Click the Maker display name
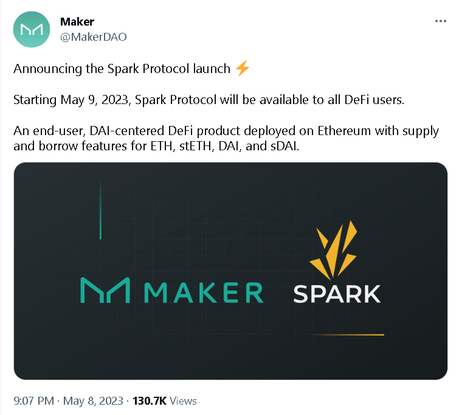This screenshot has height=415, width=459. point(77,22)
